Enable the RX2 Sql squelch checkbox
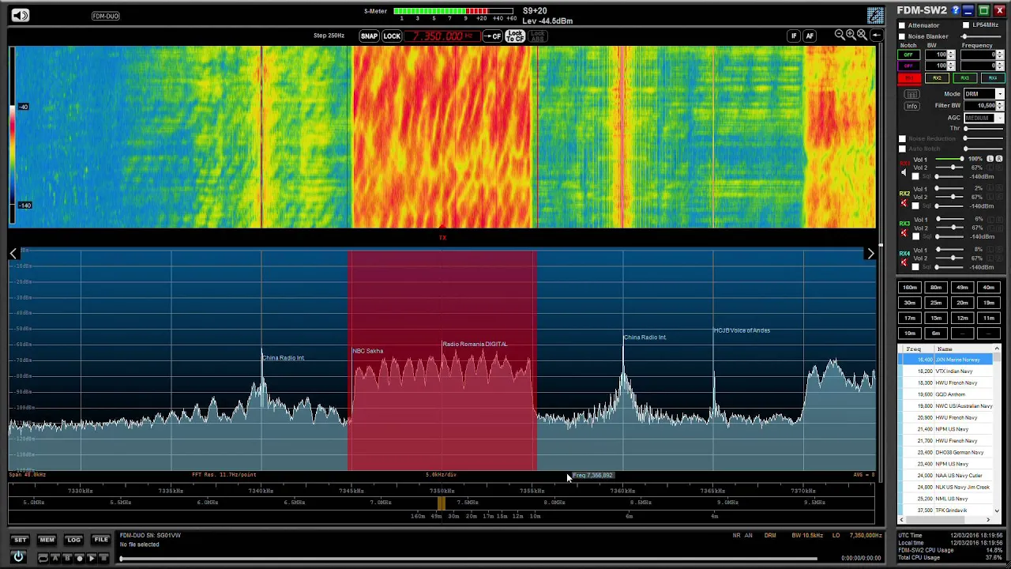 pos(915,206)
